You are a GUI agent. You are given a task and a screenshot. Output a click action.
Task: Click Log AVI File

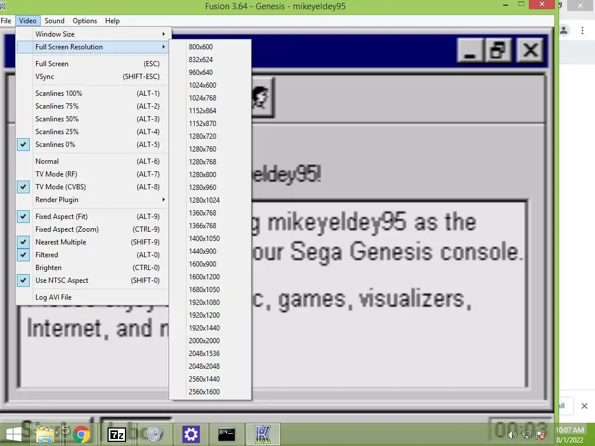(x=92, y=297)
